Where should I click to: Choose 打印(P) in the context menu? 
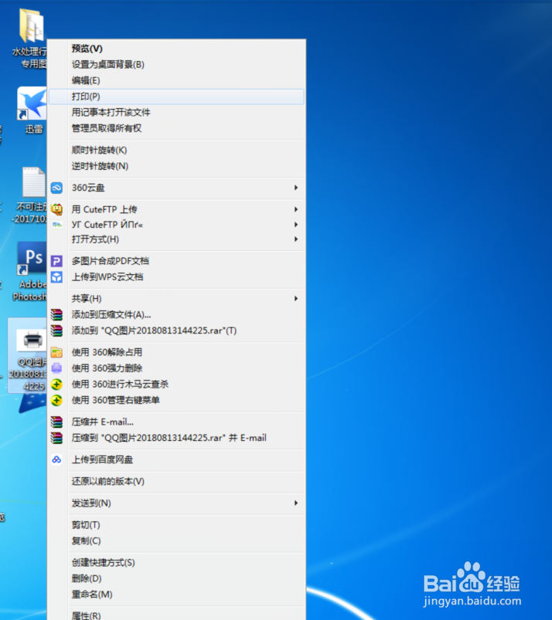176,97
